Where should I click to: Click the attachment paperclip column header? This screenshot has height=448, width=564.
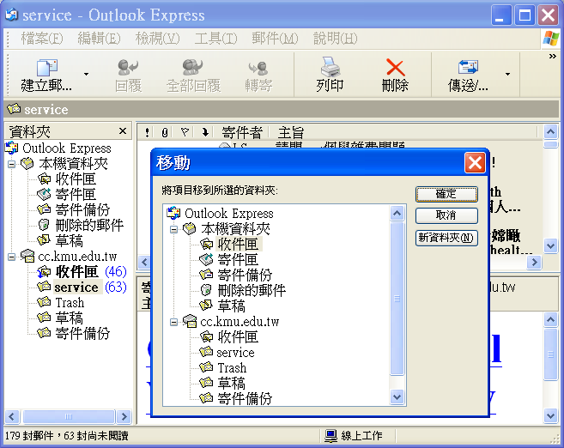[165, 133]
